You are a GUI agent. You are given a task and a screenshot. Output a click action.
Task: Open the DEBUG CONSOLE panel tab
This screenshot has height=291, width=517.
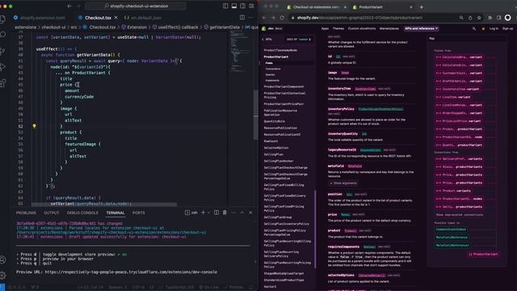[x=82, y=213]
